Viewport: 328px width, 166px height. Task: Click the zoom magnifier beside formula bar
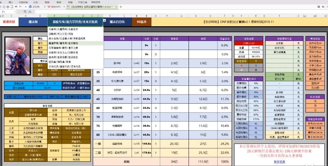point(25,12)
